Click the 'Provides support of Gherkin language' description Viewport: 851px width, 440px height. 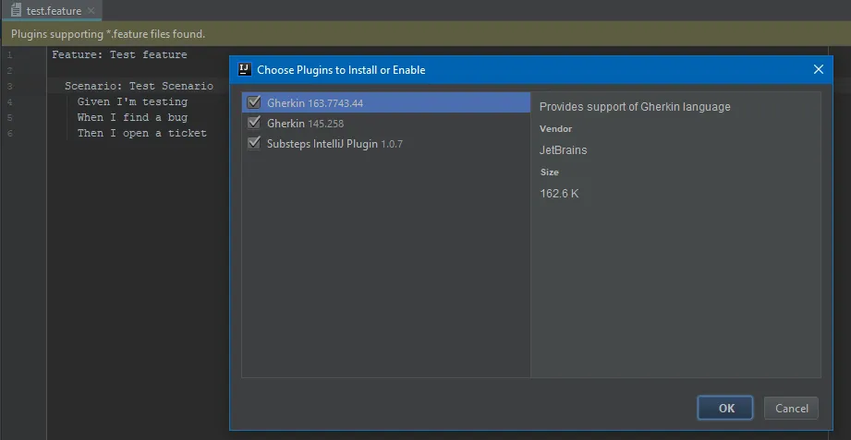point(635,107)
